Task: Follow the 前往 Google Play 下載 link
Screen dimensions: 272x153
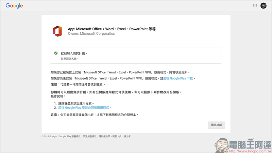Action: tap(178, 79)
